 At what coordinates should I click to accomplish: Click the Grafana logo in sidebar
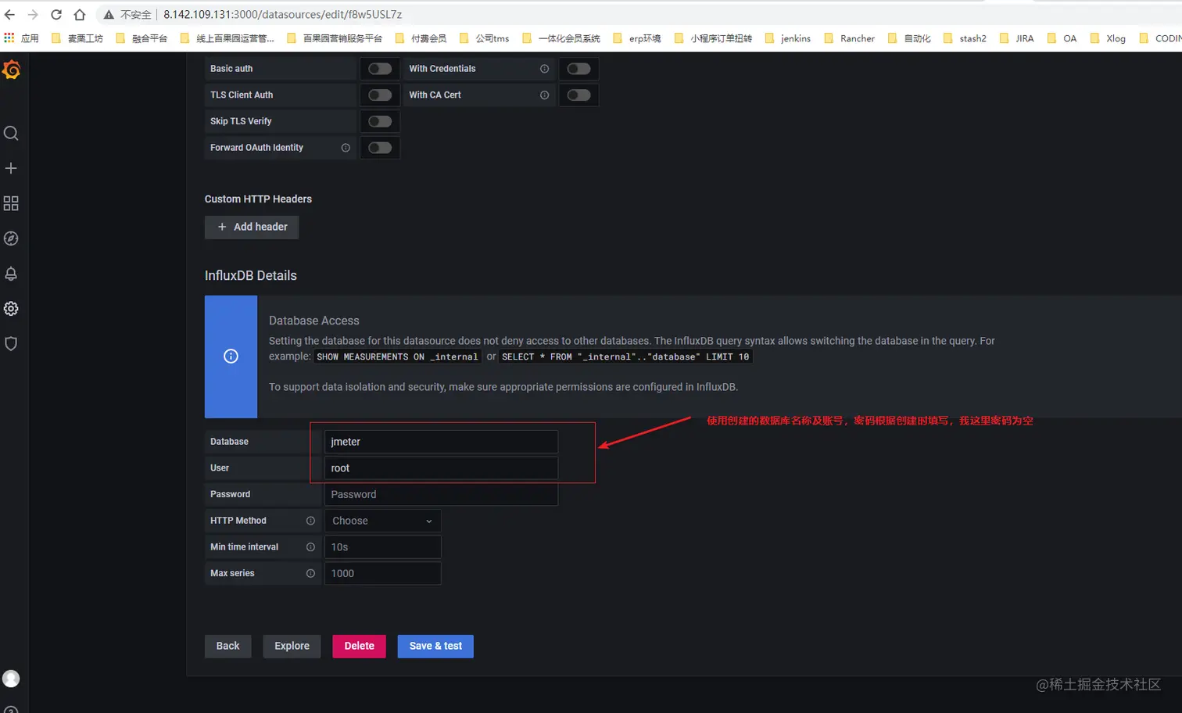click(x=12, y=70)
